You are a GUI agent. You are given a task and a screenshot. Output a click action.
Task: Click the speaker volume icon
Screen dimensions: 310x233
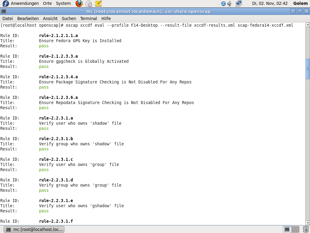[x=229, y=3]
